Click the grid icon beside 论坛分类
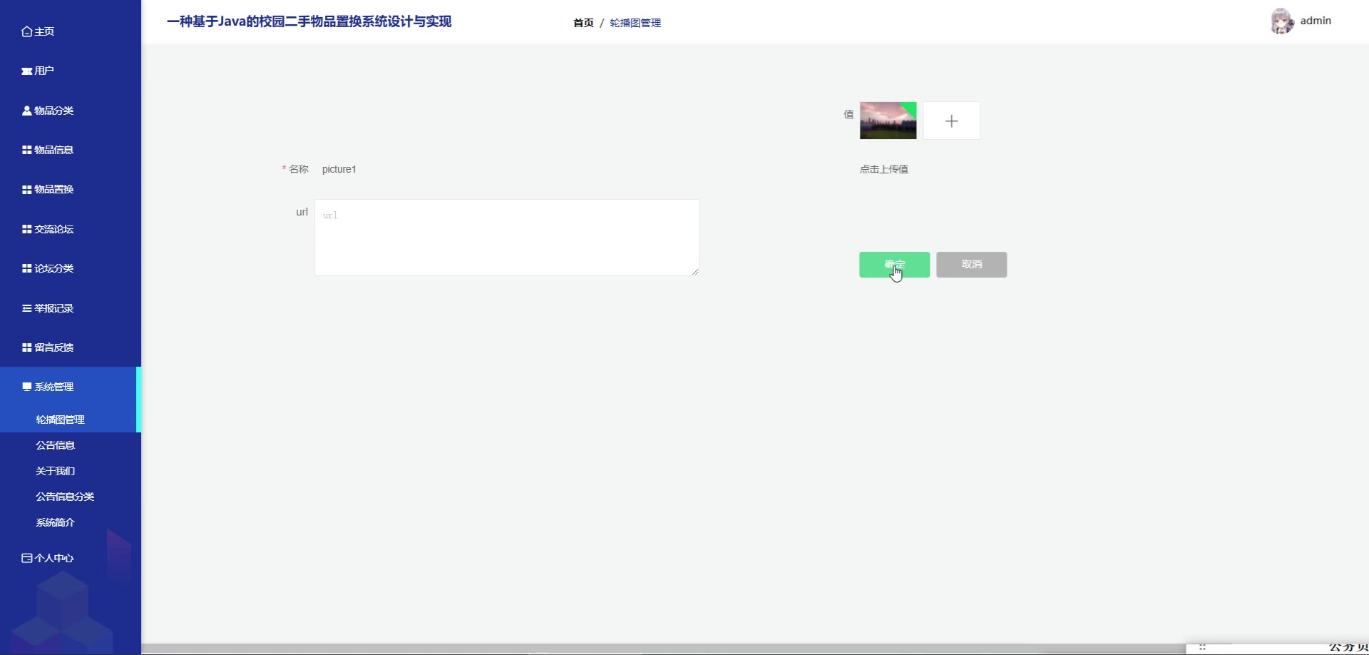This screenshot has height=655, width=1369. point(26,268)
